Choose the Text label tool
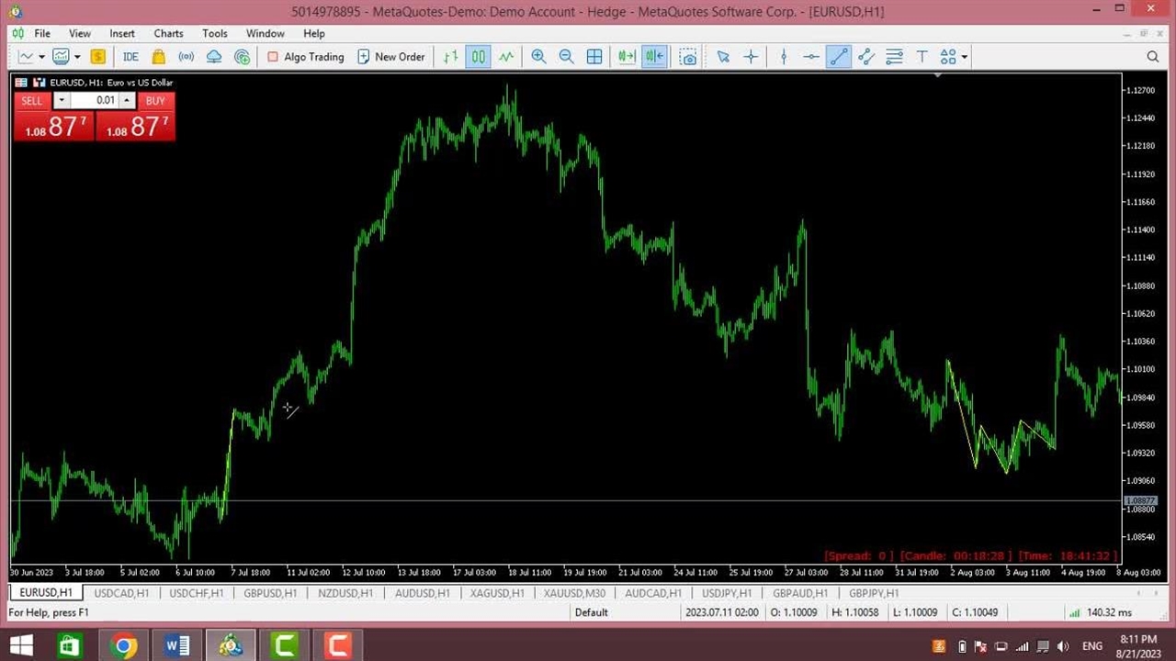This screenshot has width=1176, height=661. [x=922, y=57]
